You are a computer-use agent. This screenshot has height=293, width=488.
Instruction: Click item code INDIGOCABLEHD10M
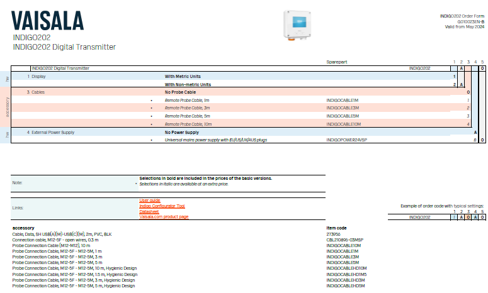click(346, 268)
